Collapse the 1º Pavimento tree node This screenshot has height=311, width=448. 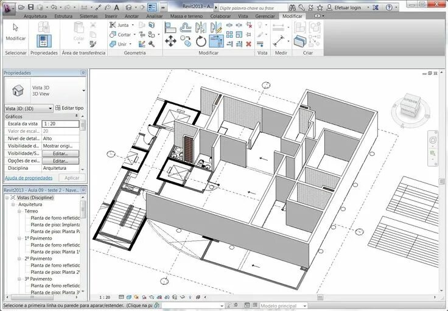point(19,239)
